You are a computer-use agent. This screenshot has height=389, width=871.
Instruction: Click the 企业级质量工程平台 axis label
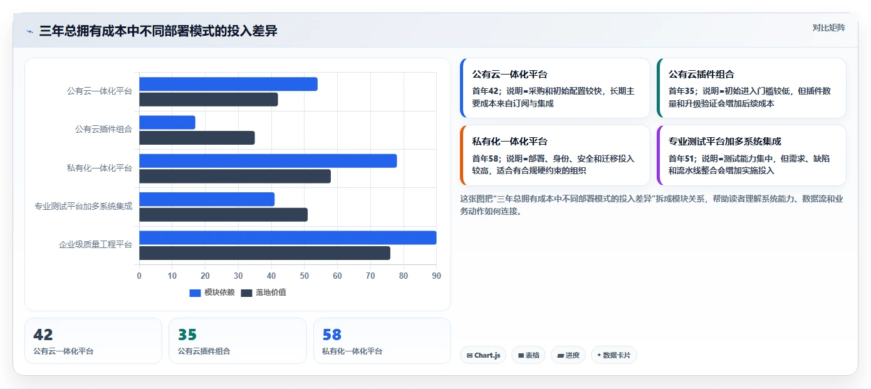point(95,244)
